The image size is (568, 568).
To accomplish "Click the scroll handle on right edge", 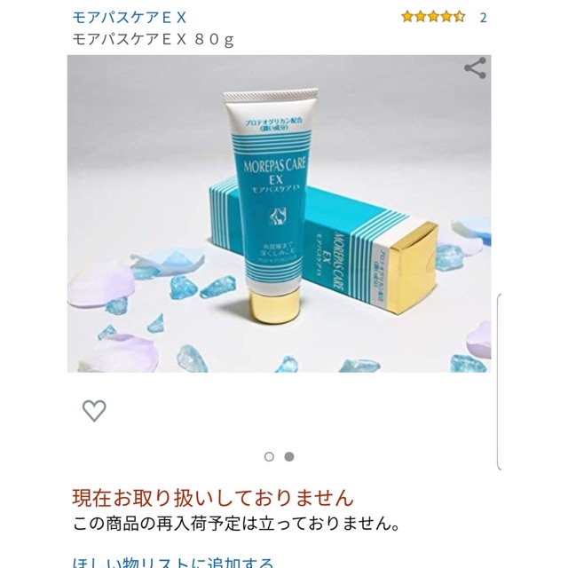I will 499,383.
